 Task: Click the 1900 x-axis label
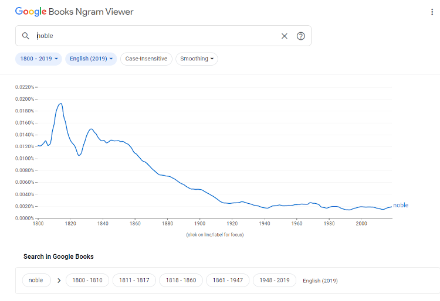click(x=200, y=224)
